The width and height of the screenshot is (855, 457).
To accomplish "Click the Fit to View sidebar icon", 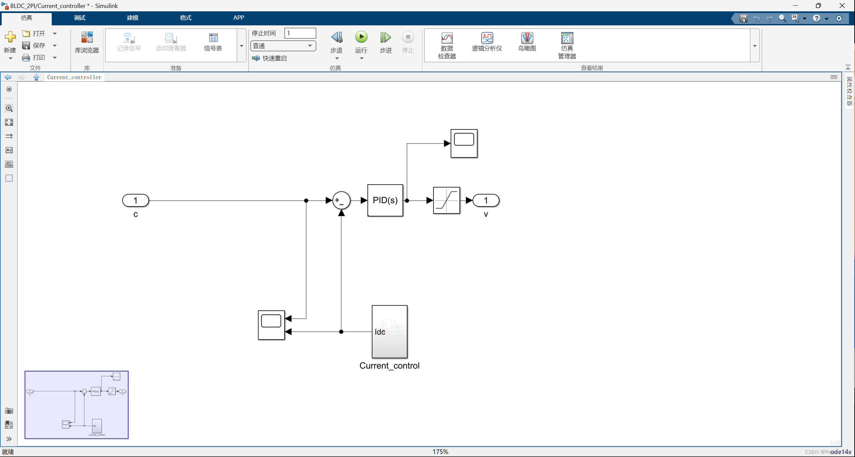I will tap(9, 122).
